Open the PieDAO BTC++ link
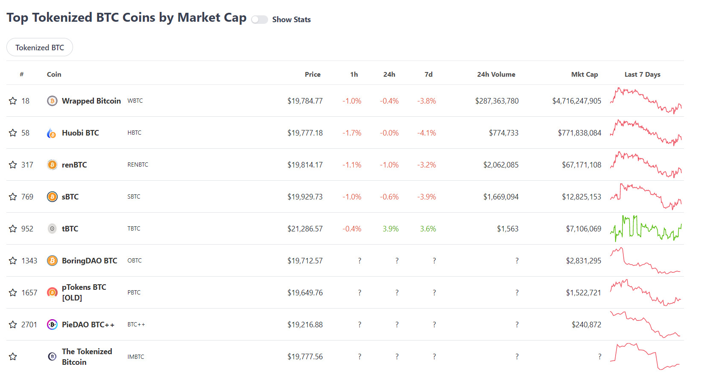The height and width of the screenshot is (381, 707). (x=88, y=325)
